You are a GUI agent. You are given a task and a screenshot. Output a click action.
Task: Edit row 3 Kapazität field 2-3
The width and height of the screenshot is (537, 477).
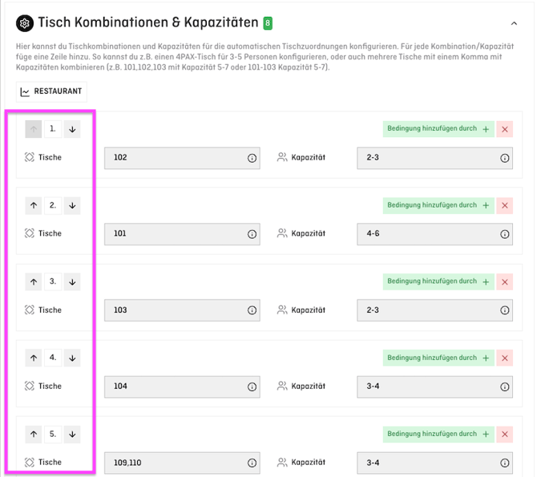[x=434, y=310]
